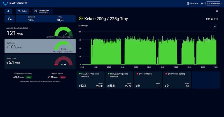Image resolution: width=224 pixels, height=117 pixels.
Task: Switch the chart view with the trend line icon
Action: pyautogui.click(x=214, y=26)
